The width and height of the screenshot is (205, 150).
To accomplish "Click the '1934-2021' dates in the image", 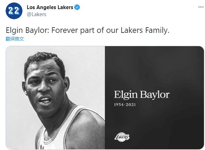I will click(125, 105).
